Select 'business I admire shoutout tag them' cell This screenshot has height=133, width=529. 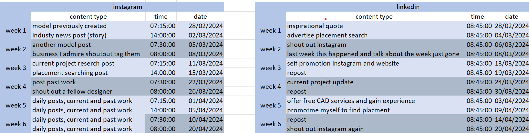[88, 54]
